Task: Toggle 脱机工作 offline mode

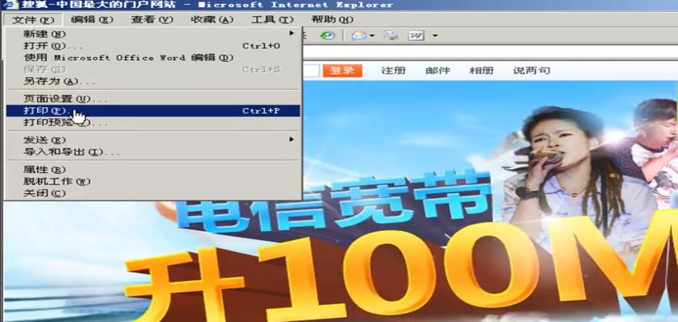Action: pos(153,181)
